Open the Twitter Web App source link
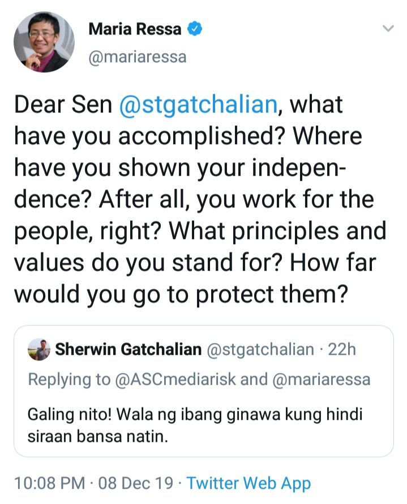Screen dimensions: 407x504 (x=249, y=484)
